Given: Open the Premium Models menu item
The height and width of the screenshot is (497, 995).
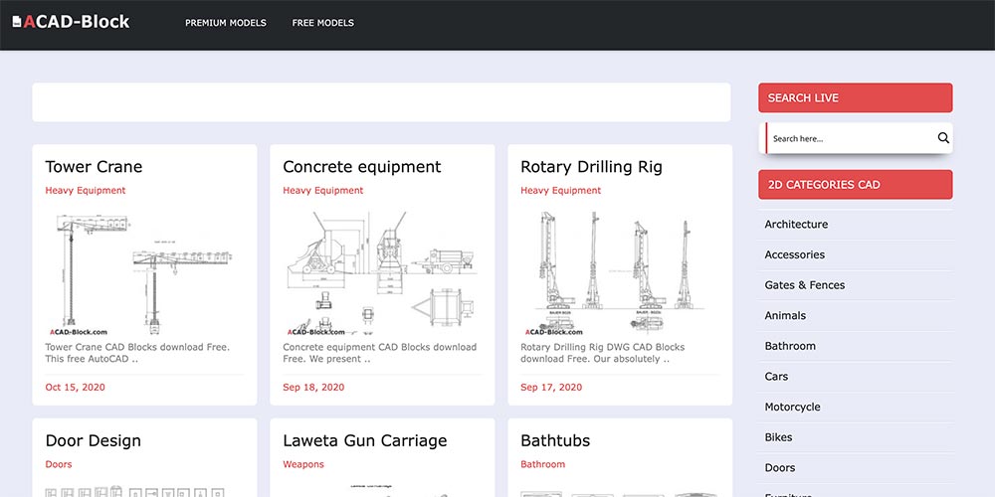Looking at the screenshot, I should click(226, 23).
